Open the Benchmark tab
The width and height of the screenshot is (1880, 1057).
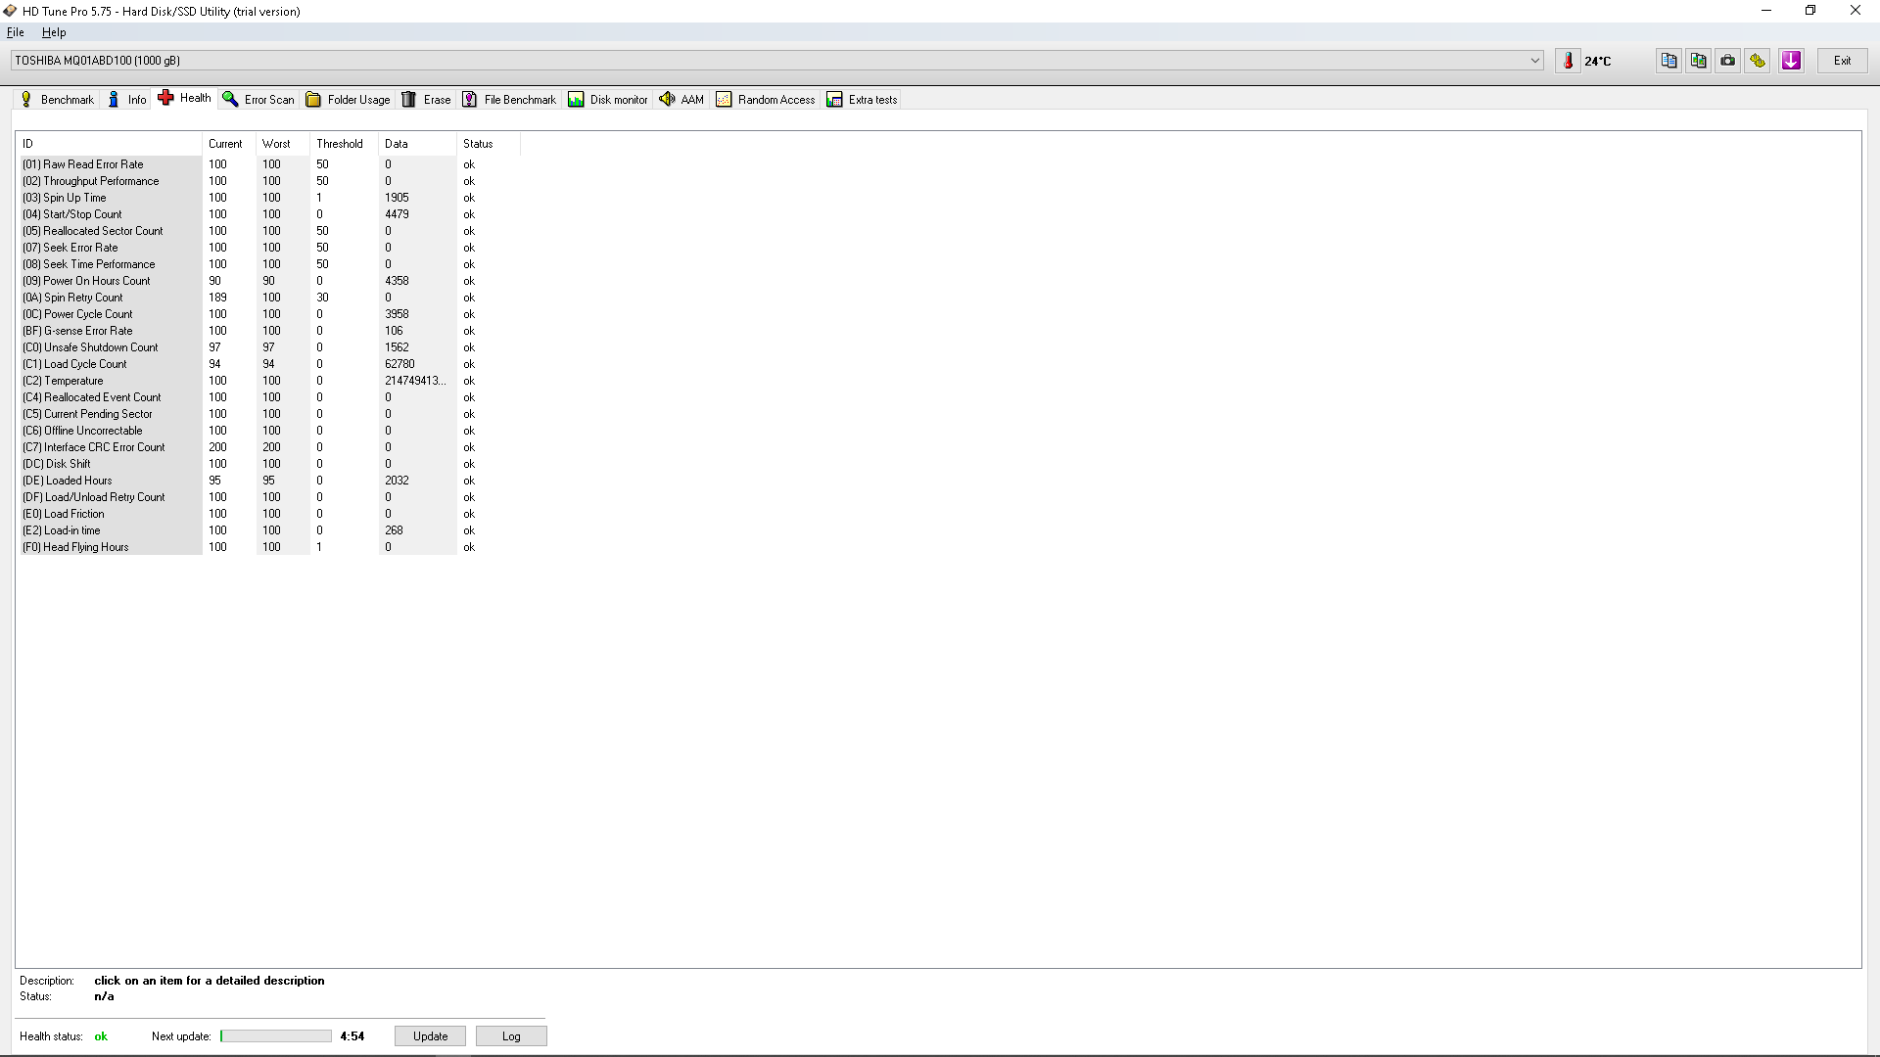[58, 100]
